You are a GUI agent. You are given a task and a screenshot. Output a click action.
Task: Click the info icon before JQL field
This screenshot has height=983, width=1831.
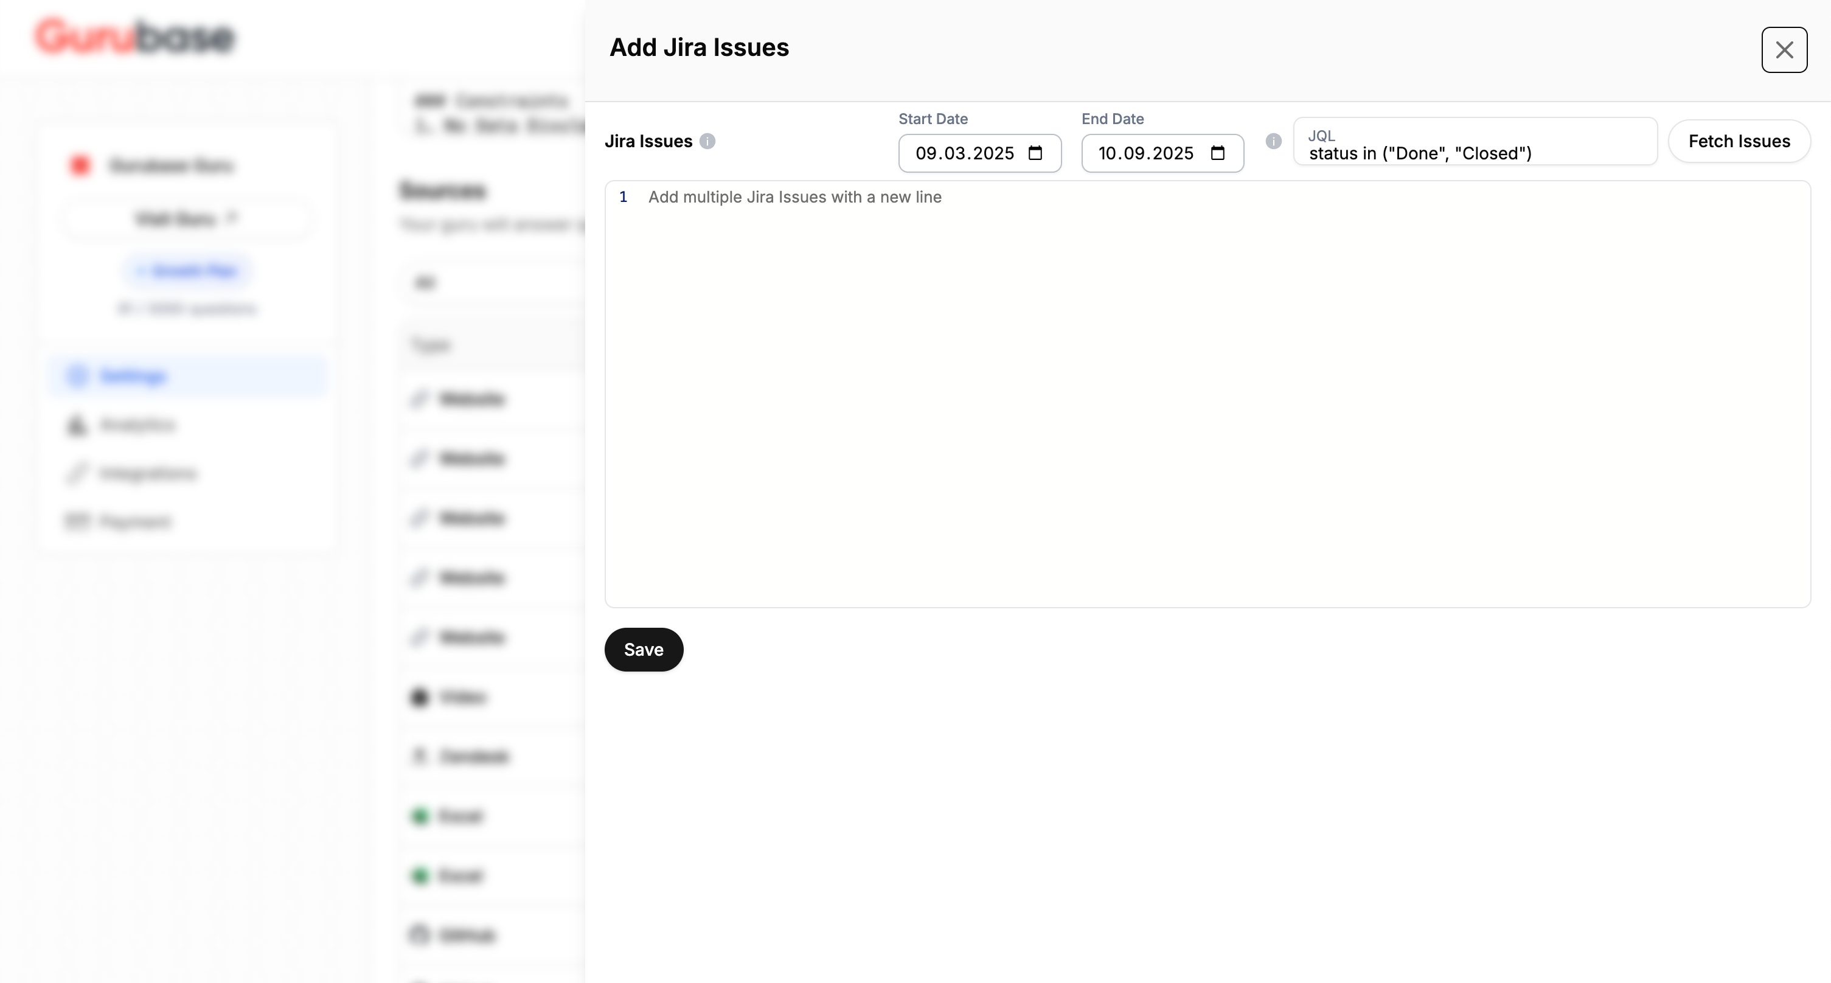click(1273, 142)
